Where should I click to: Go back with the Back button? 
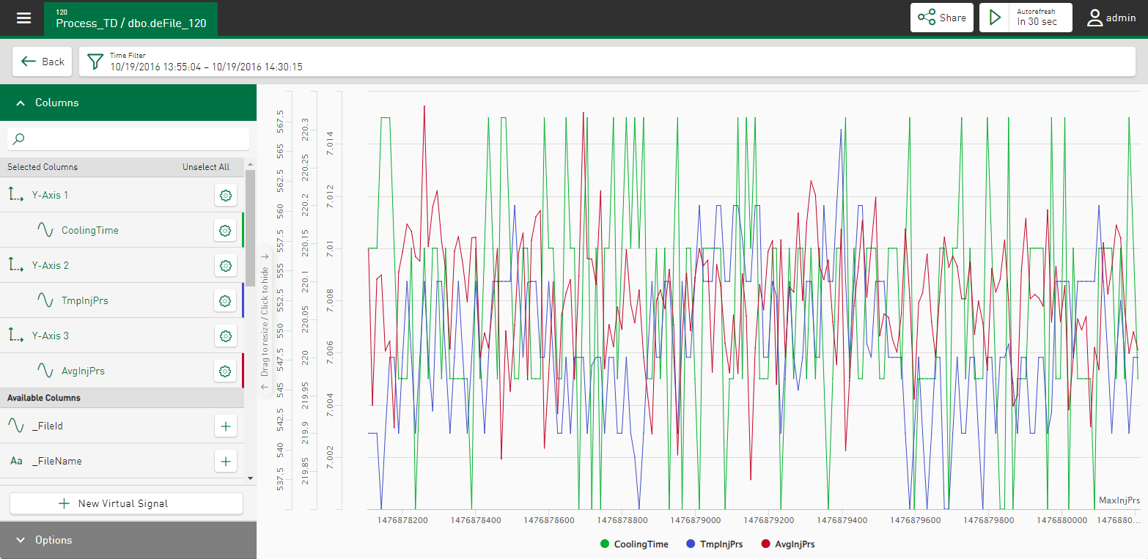pos(43,62)
